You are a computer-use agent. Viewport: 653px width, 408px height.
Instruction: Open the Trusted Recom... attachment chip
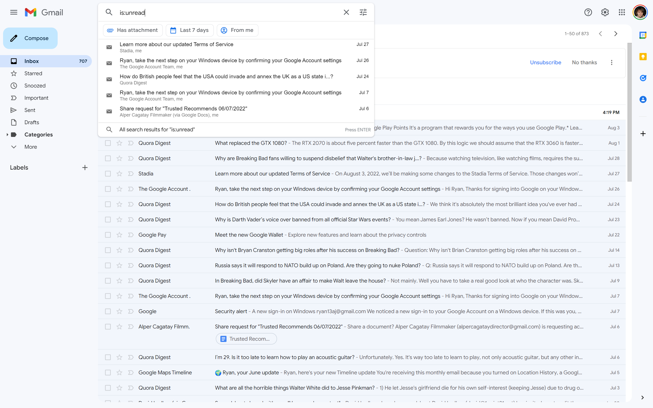[x=246, y=339]
